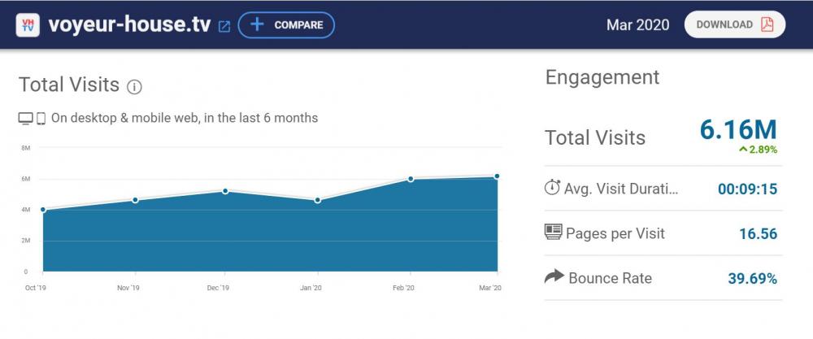Click the 6.16M total visits value

coord(738,129)
